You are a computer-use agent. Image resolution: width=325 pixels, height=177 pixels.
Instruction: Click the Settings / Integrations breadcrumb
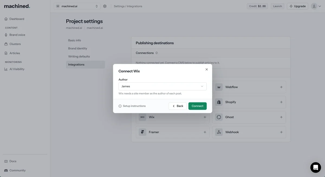(128, 6)
